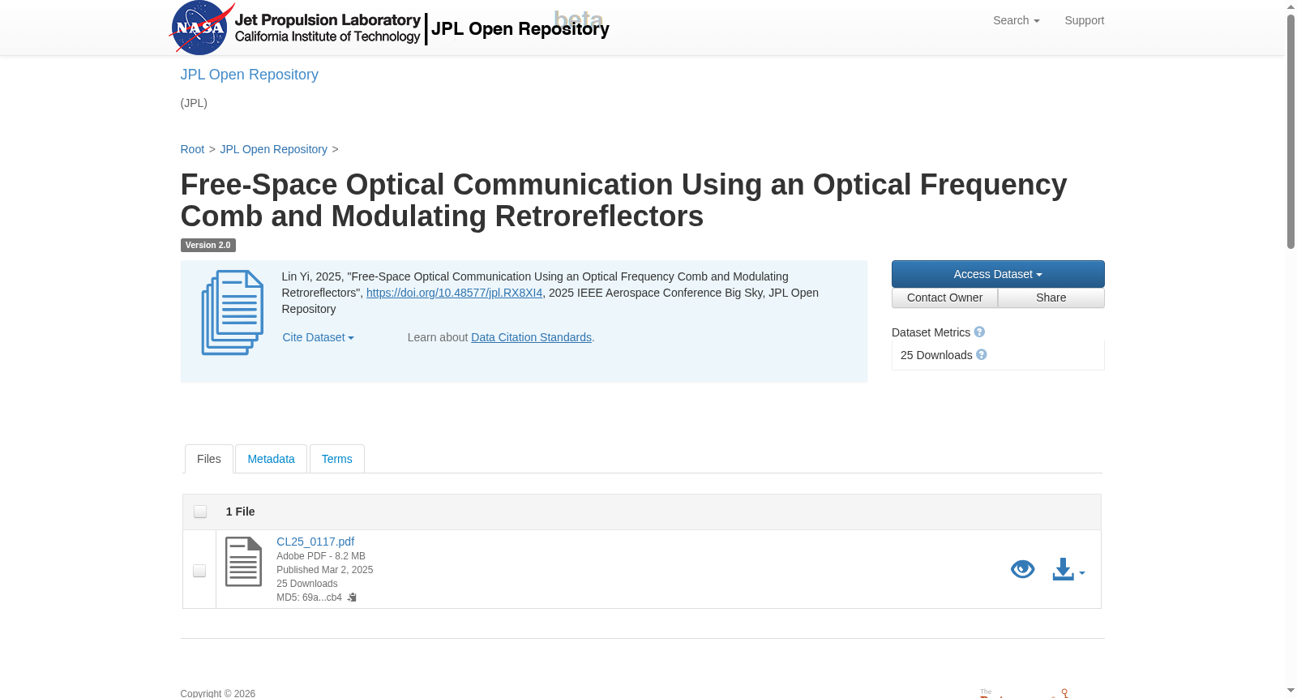The height and width of the screenshot is (698, 1297).
Task: Click the dataset documents icon
Action: [233, 313]
